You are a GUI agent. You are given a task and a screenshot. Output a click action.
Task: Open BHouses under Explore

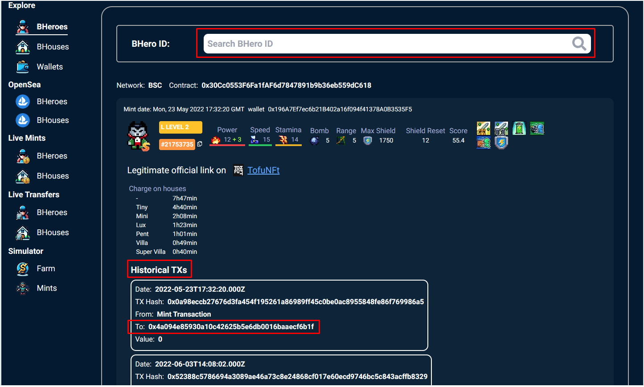click(x=53, y=47)
